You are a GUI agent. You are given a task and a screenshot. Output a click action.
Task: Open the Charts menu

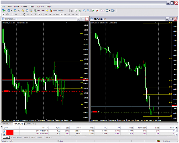pyautogui.click(x=24, y=7)
